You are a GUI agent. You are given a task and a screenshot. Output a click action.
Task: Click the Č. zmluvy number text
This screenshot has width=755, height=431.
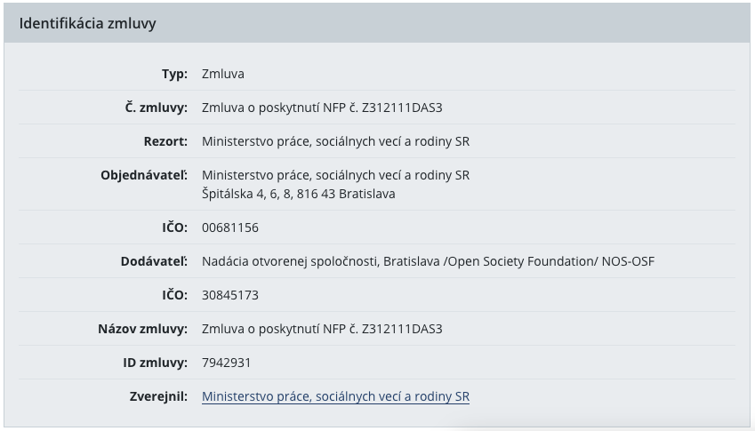click(322, 108)
